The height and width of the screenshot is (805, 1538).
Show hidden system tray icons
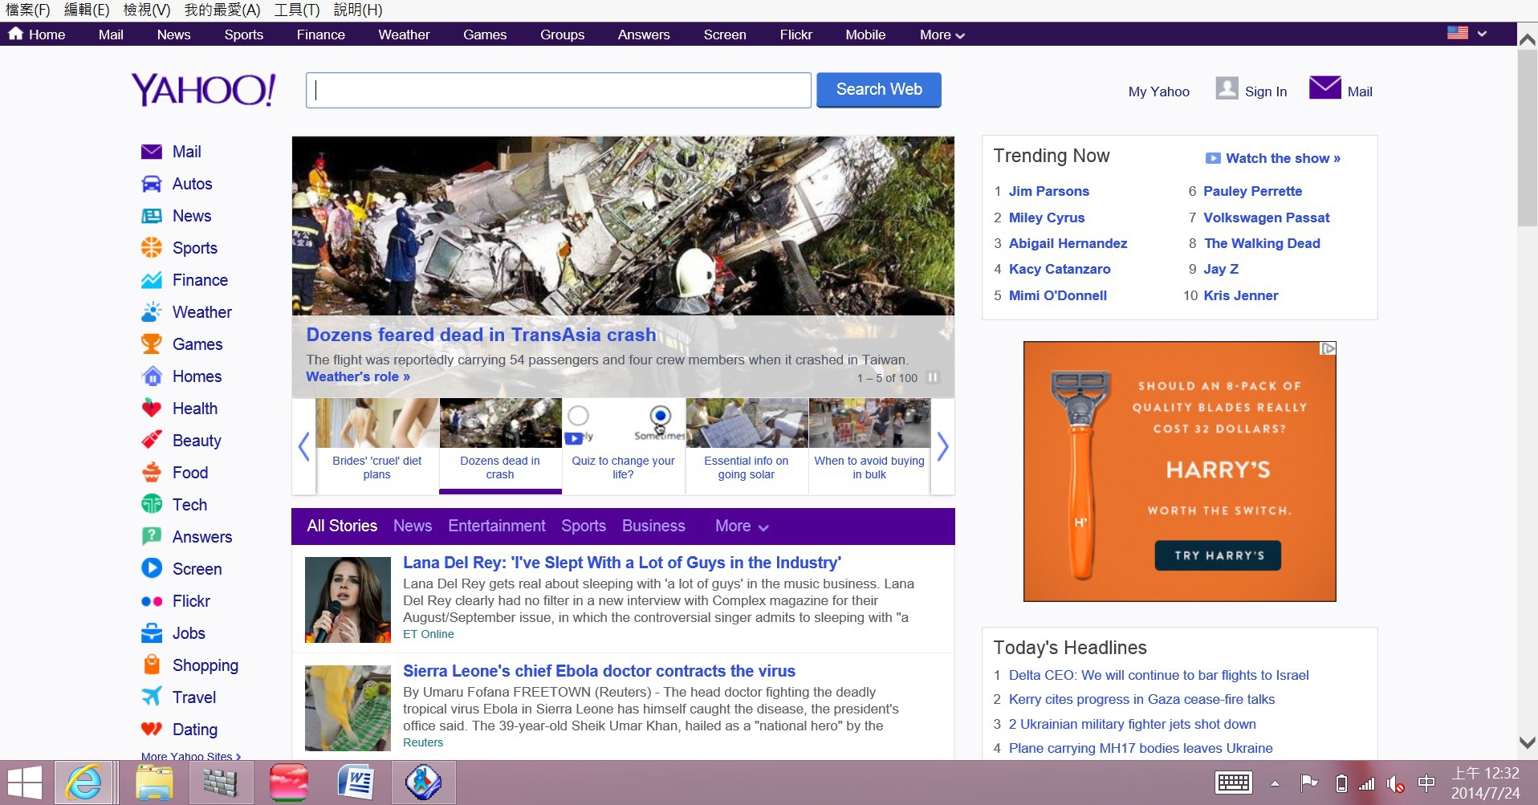coord(1275,783)
